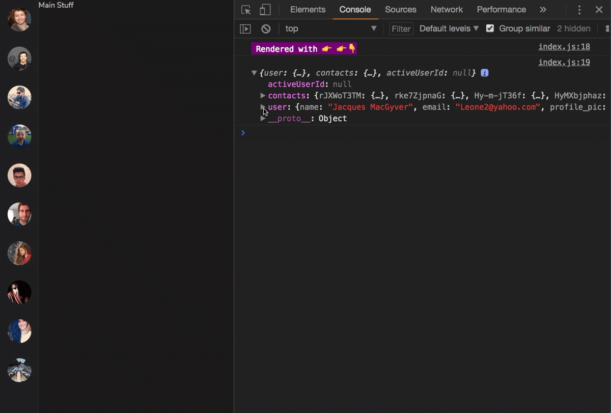Open the Sources tab

[401, 10]
